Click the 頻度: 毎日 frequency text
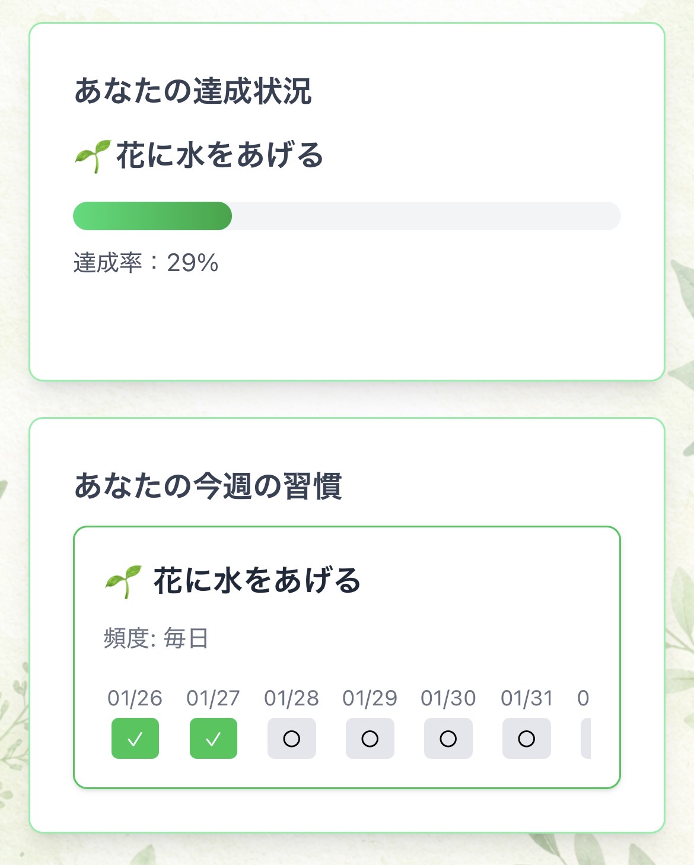Screen dimensions: 694x865 click(x=156, y=638)
